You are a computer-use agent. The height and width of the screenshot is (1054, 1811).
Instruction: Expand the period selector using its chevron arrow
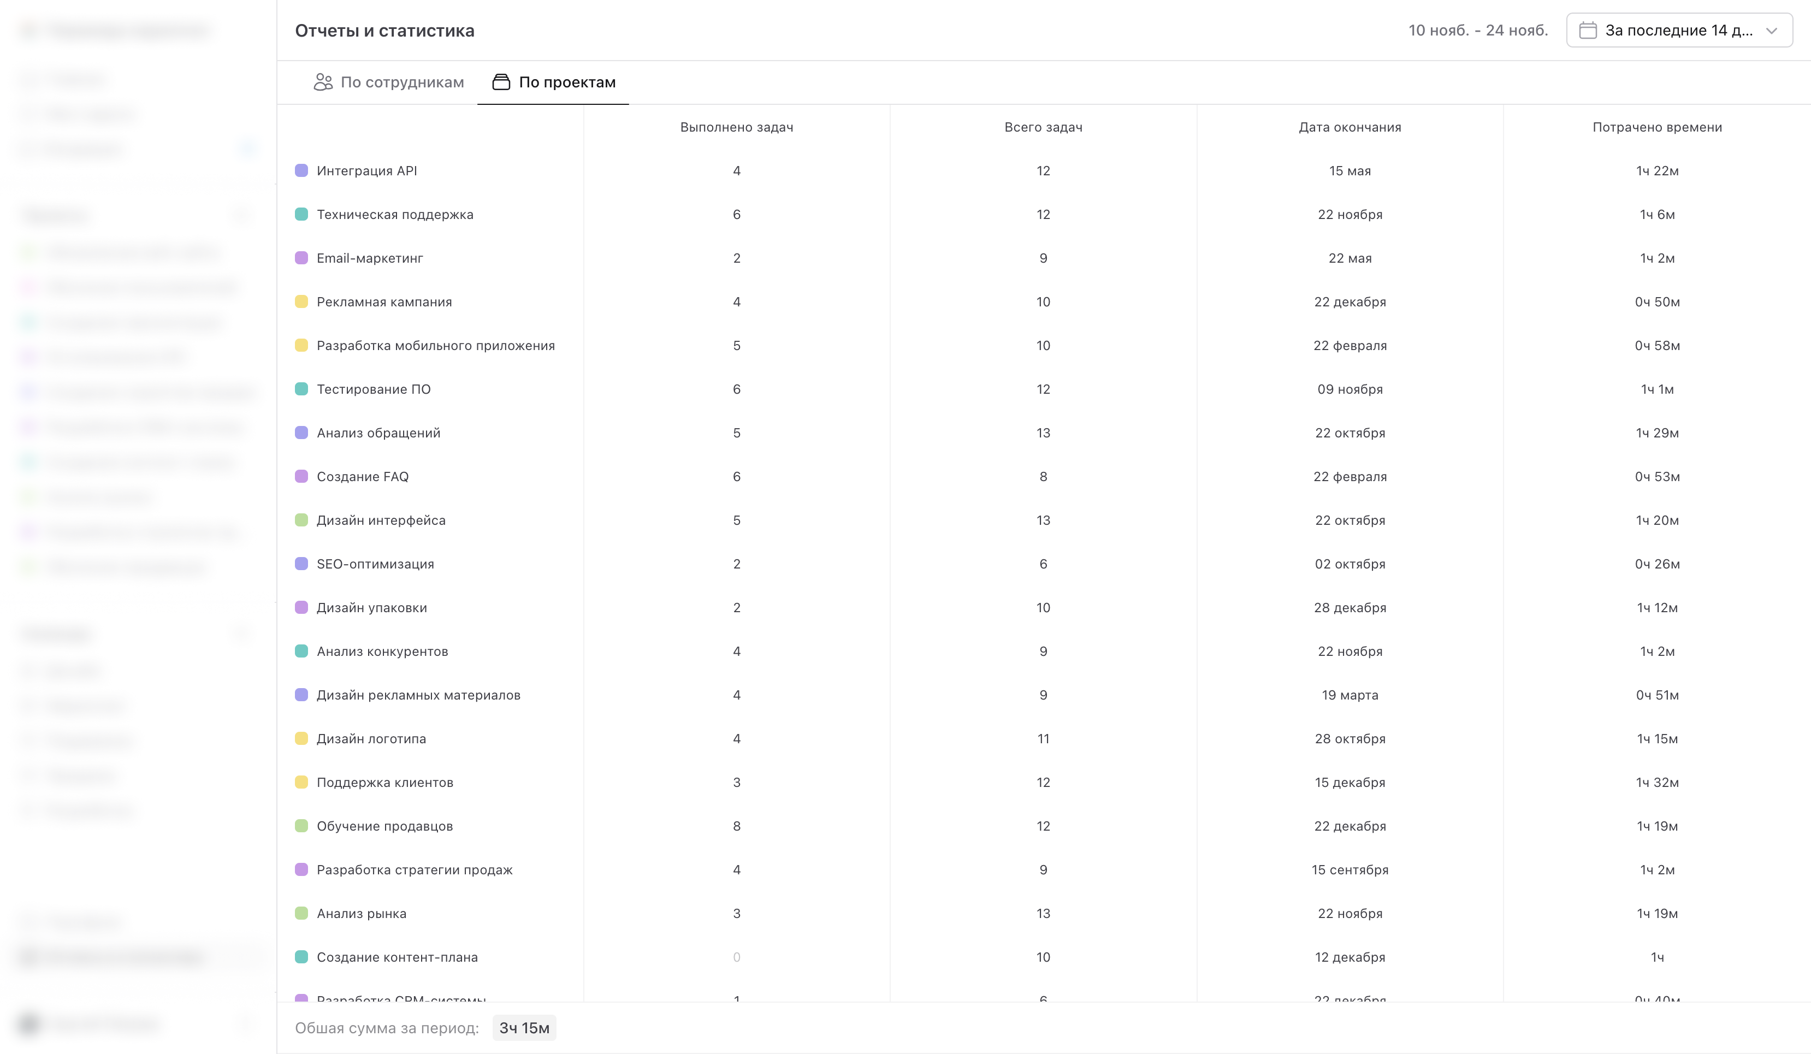click(x=1772, y=30)
